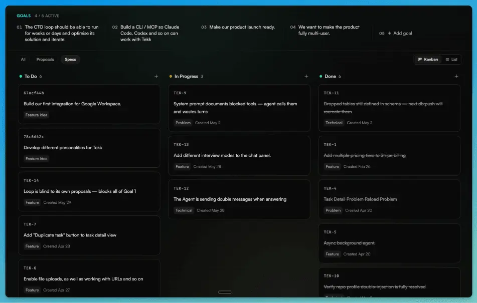The image size is (477, 303).
Task: Click the Technical tag on TEK-11
Action: 334,123
